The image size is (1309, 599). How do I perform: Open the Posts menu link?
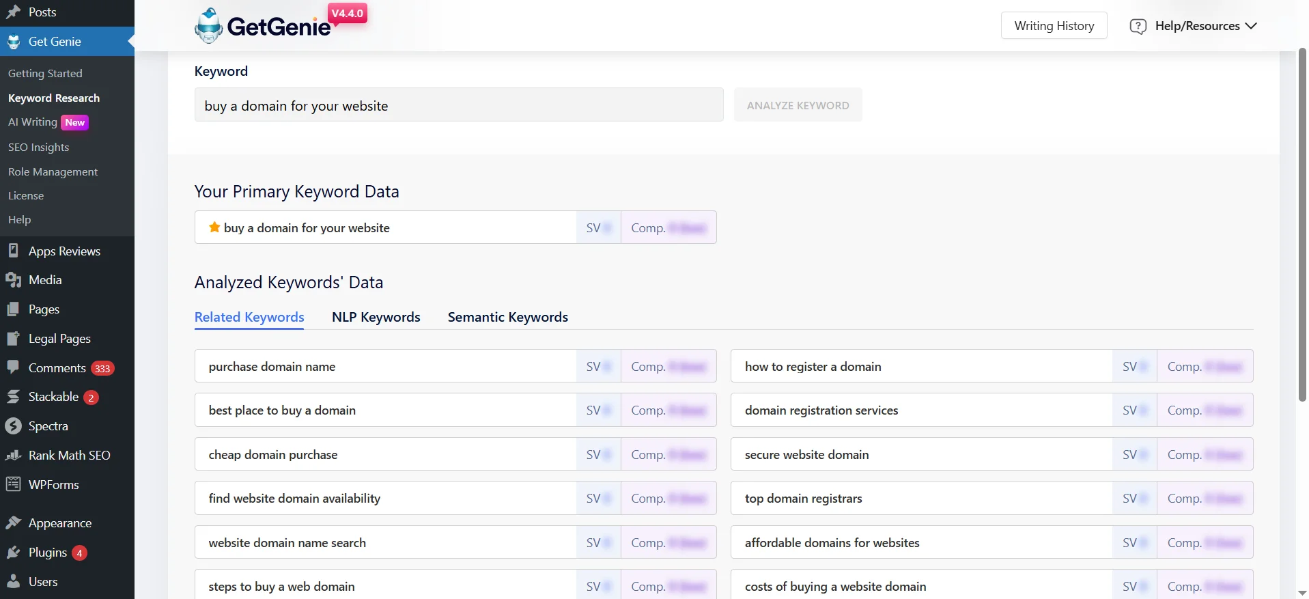tap(42, 12)
